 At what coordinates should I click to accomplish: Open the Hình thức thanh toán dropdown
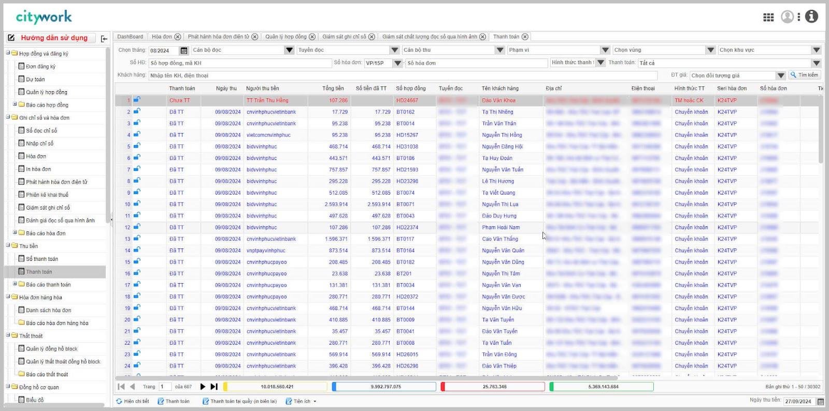tap(601, 63)
